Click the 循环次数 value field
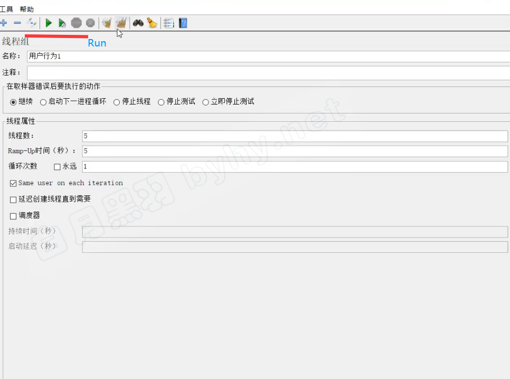510x379 pixels. [295, 167]
